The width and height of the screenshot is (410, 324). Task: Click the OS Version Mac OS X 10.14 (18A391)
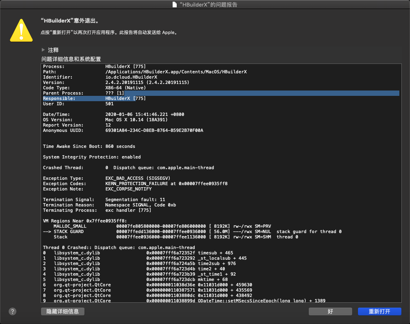(x=137, y=120)
